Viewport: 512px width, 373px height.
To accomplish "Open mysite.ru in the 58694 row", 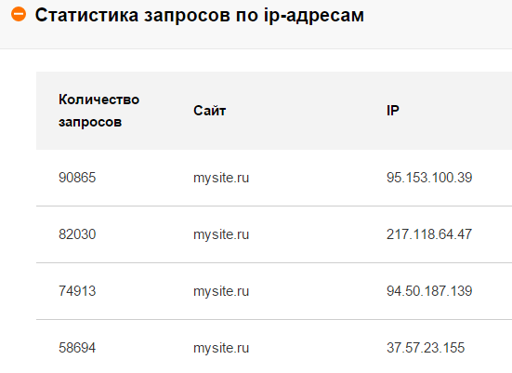I will pyautogui.click(x=221, y=348).
